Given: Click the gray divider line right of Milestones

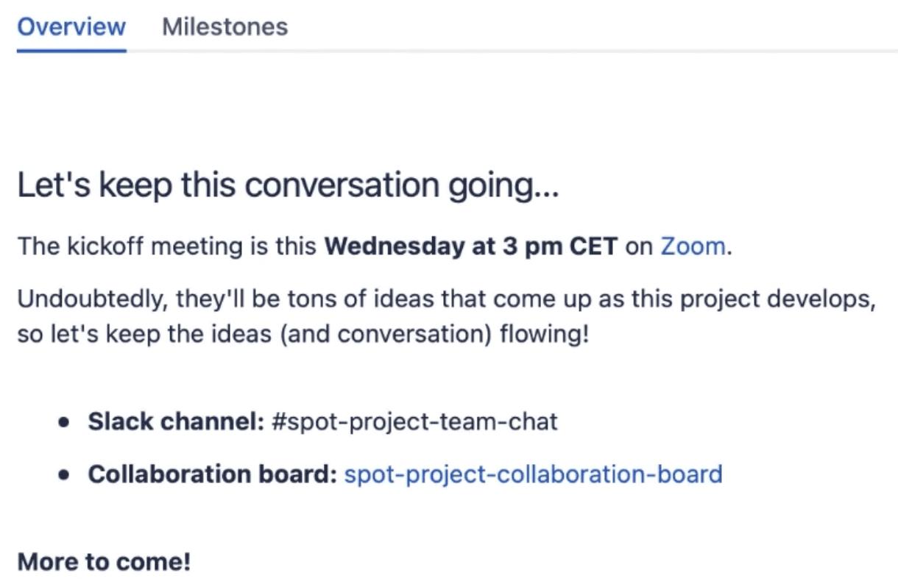Looking at the screenshot, I should coord(589,51).
